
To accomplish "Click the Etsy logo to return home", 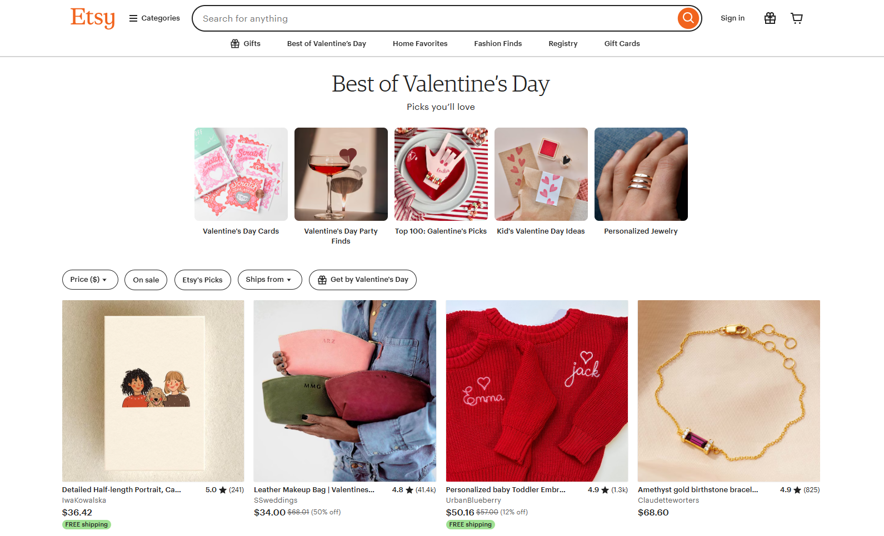I will [x=92, y=18].
